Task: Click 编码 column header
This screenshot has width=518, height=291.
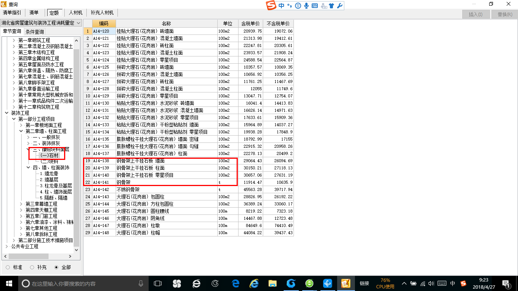Action: [104, 23]
